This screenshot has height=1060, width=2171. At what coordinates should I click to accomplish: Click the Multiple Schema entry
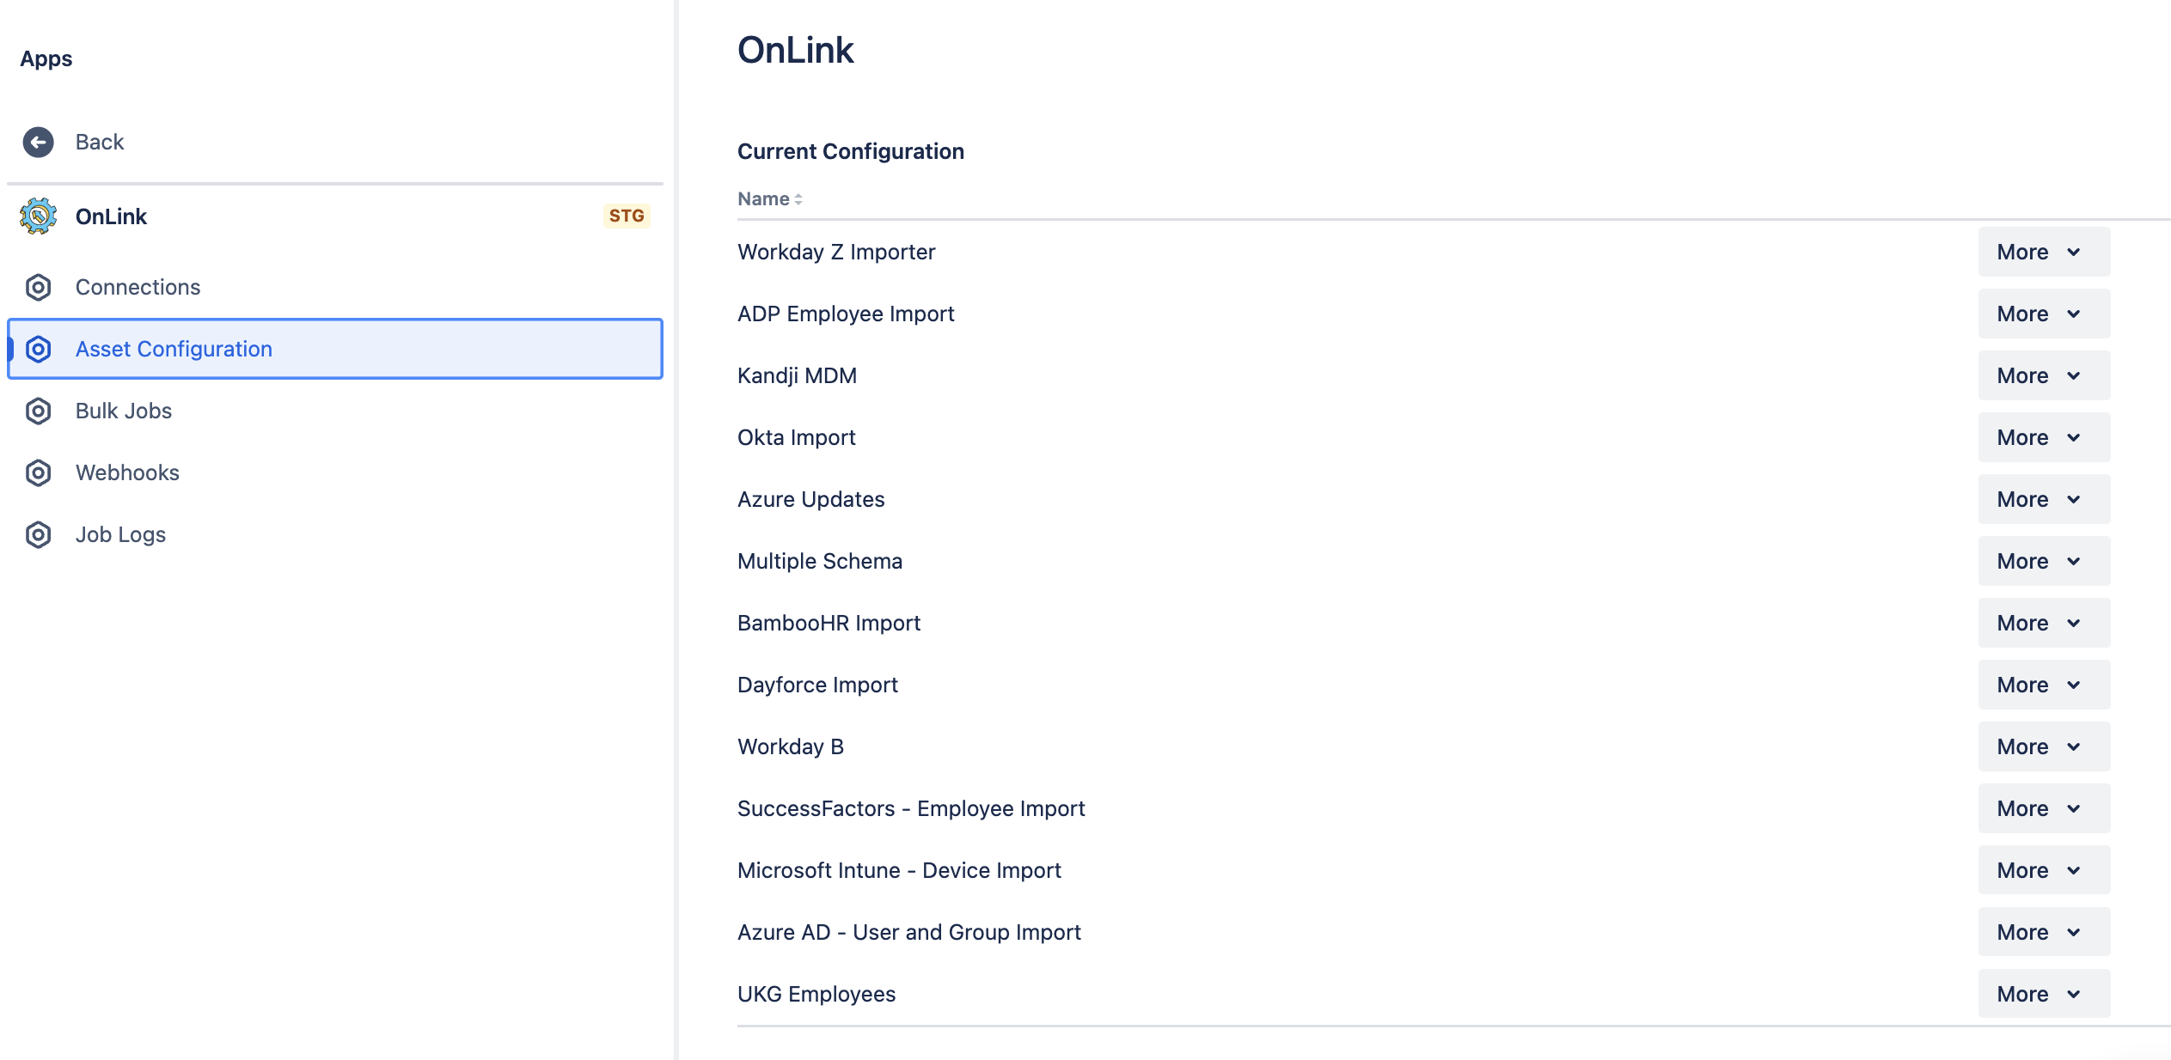click(x=820, y=561)
